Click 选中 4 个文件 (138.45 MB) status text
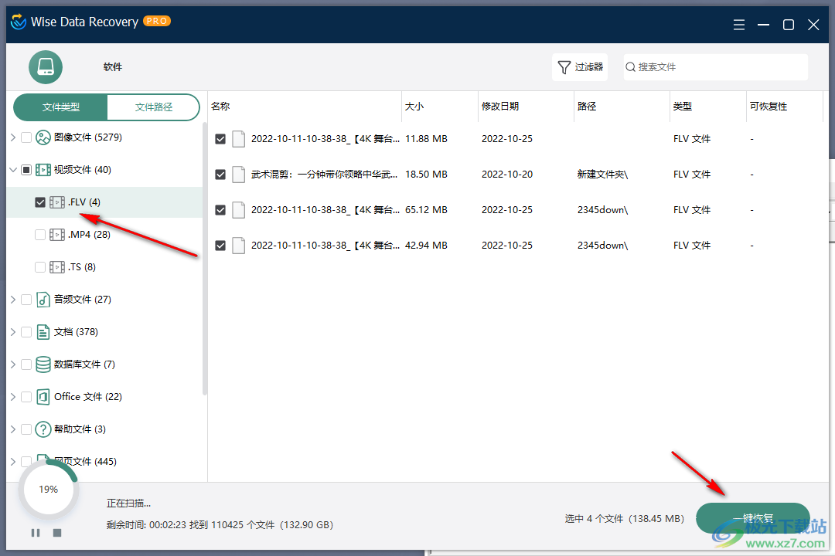 (624, 519)
